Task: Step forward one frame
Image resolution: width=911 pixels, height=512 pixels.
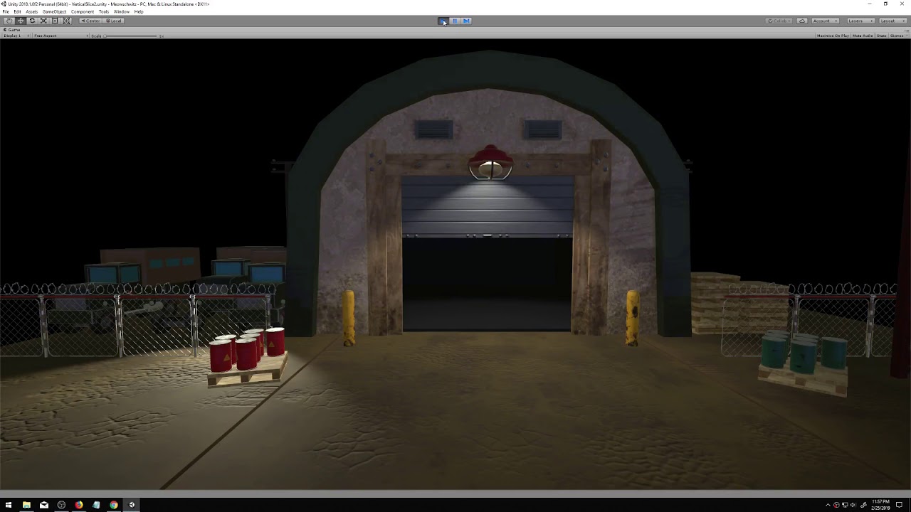Action: (466, 21)
